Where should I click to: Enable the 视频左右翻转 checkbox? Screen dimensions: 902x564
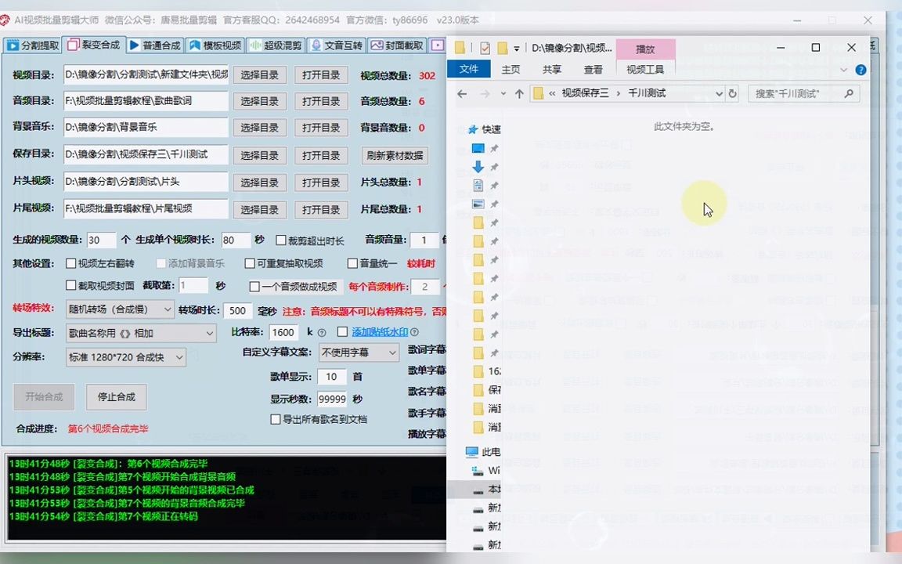pos(70,263)
